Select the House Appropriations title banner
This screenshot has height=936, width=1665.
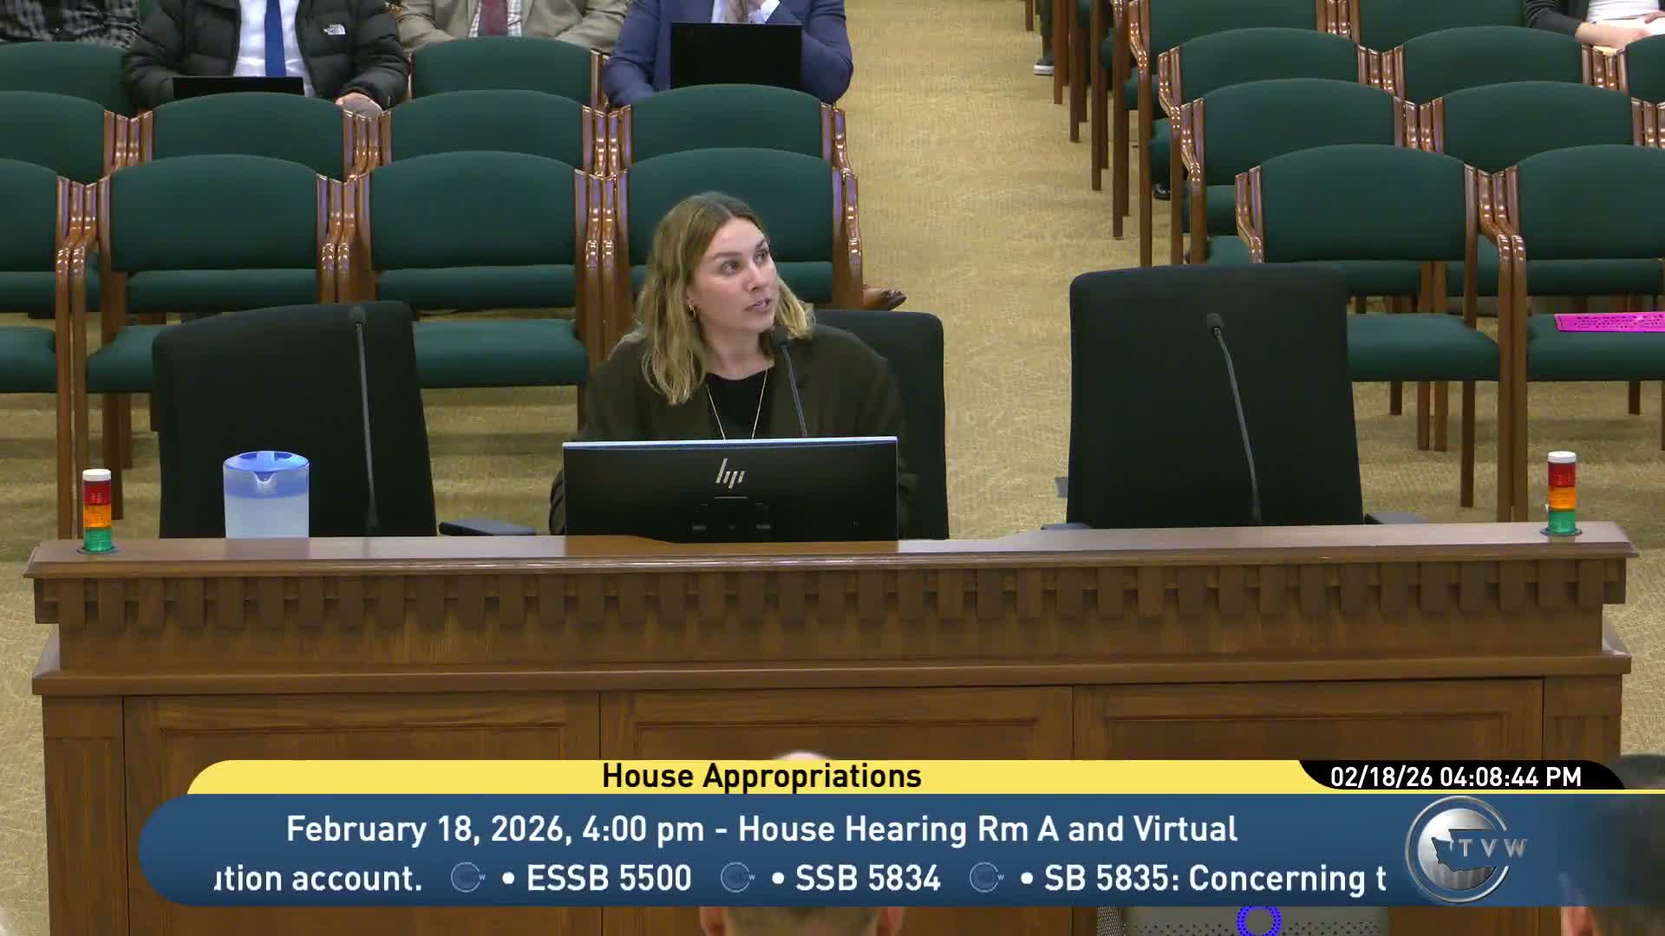tap(761, 777)
